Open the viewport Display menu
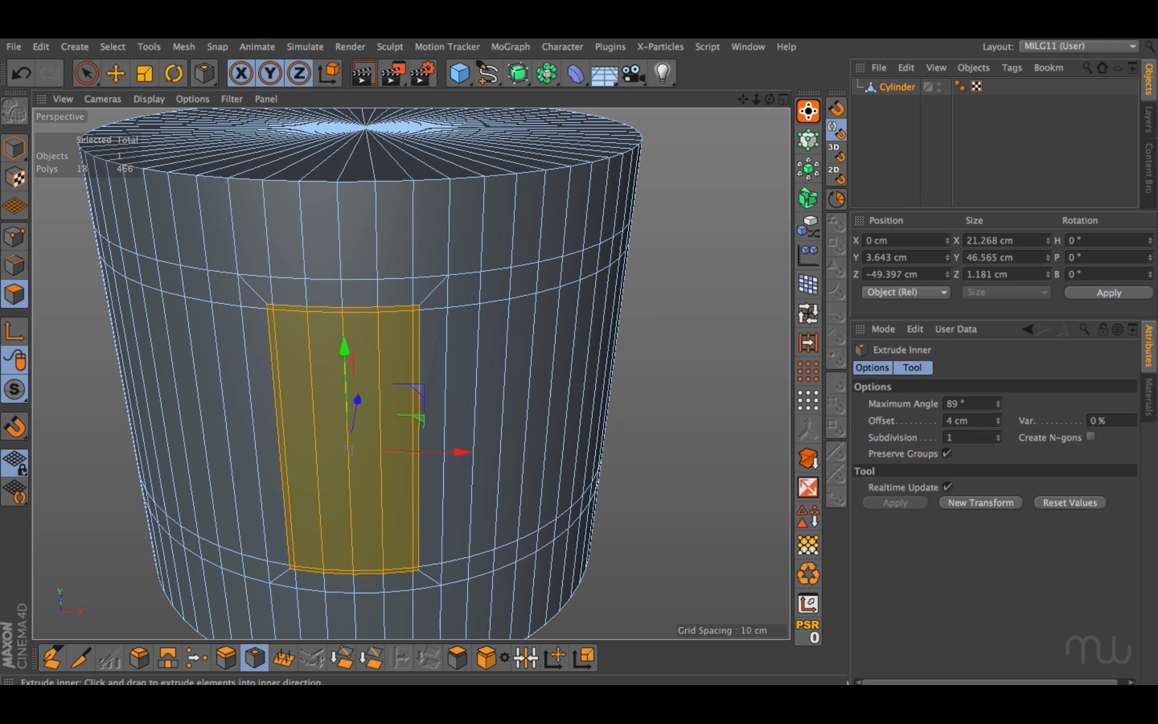 point(149,99)
